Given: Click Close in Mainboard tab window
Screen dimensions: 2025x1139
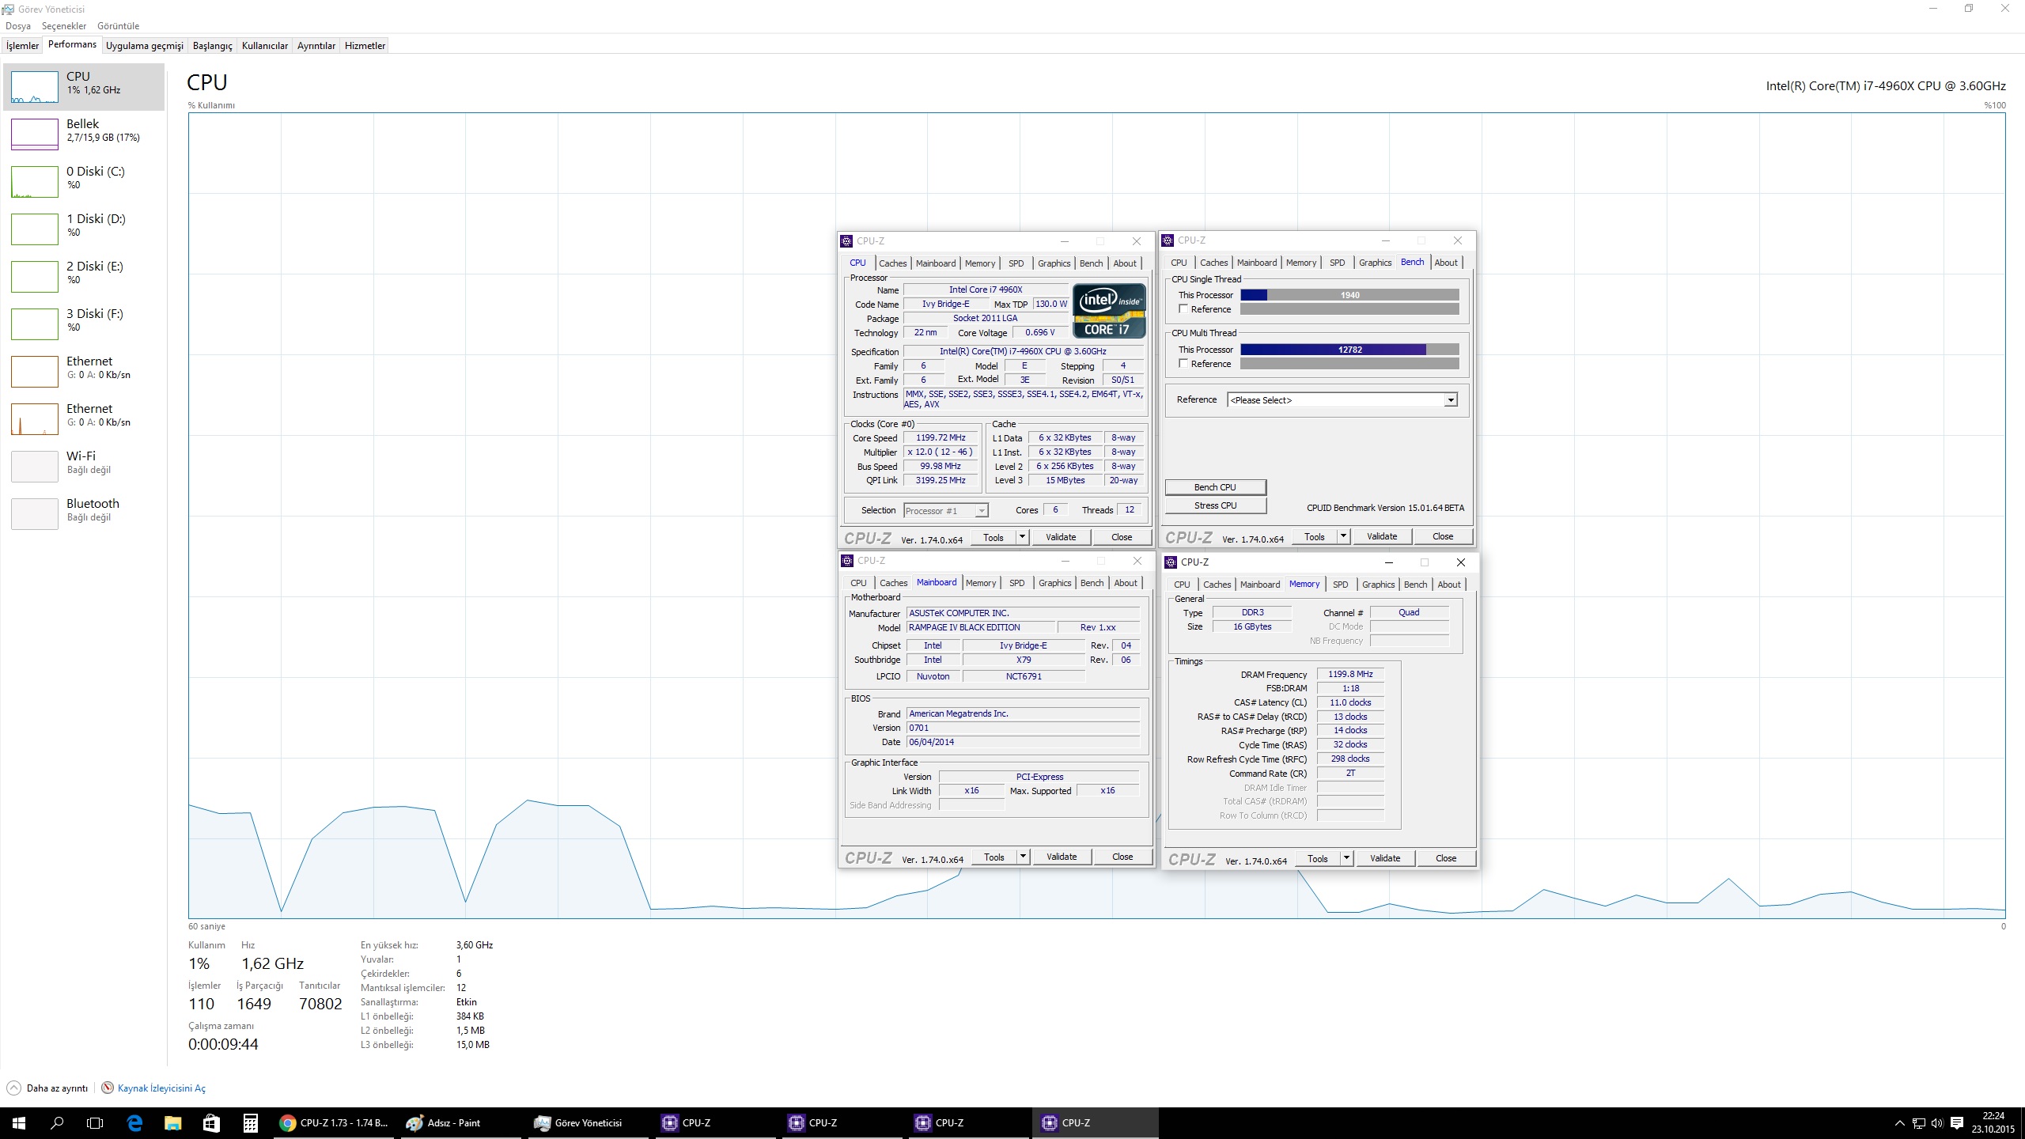Looking at the screenshot, I should pyautogui.click(x=1122, y=857).
